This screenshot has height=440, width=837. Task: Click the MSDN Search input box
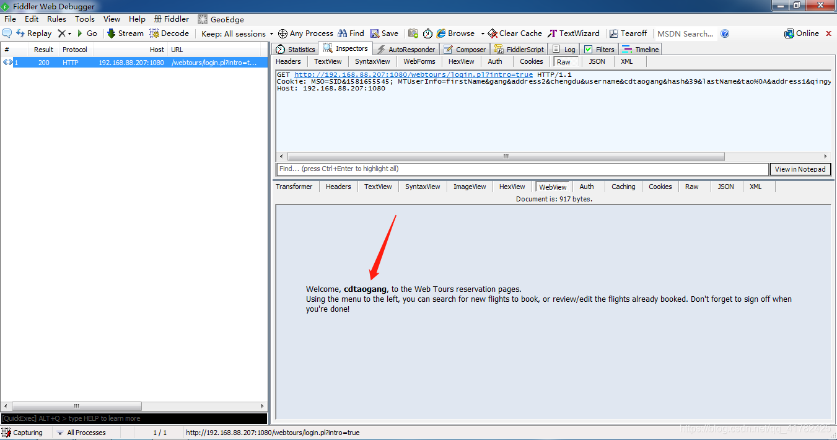686,33
